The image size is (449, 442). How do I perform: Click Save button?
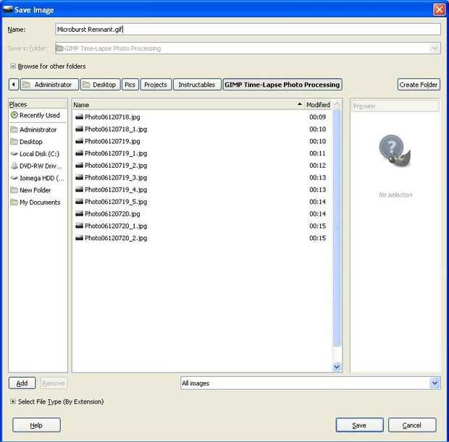[x=359, y=425]
